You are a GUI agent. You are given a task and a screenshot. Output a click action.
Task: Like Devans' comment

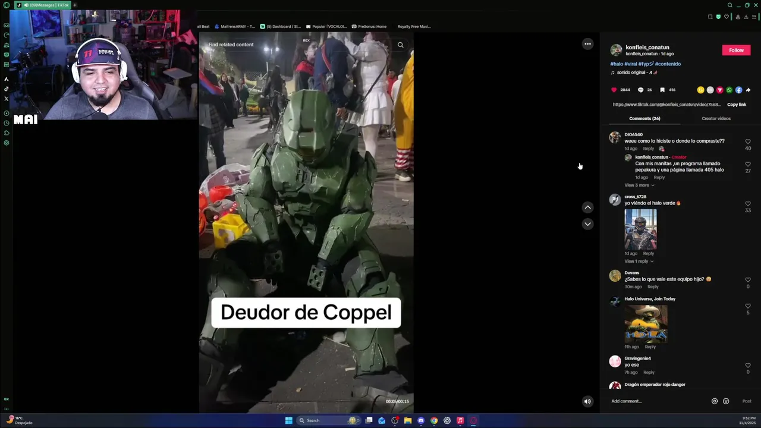[x=748, y=280]
